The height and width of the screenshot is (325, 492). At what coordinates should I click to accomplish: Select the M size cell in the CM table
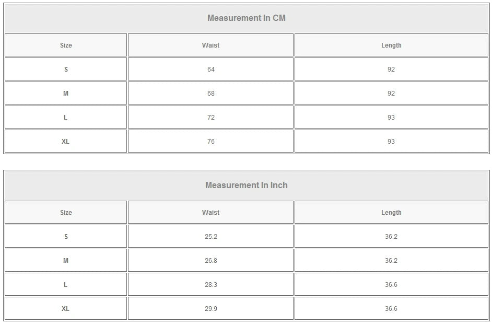[66, 94]
